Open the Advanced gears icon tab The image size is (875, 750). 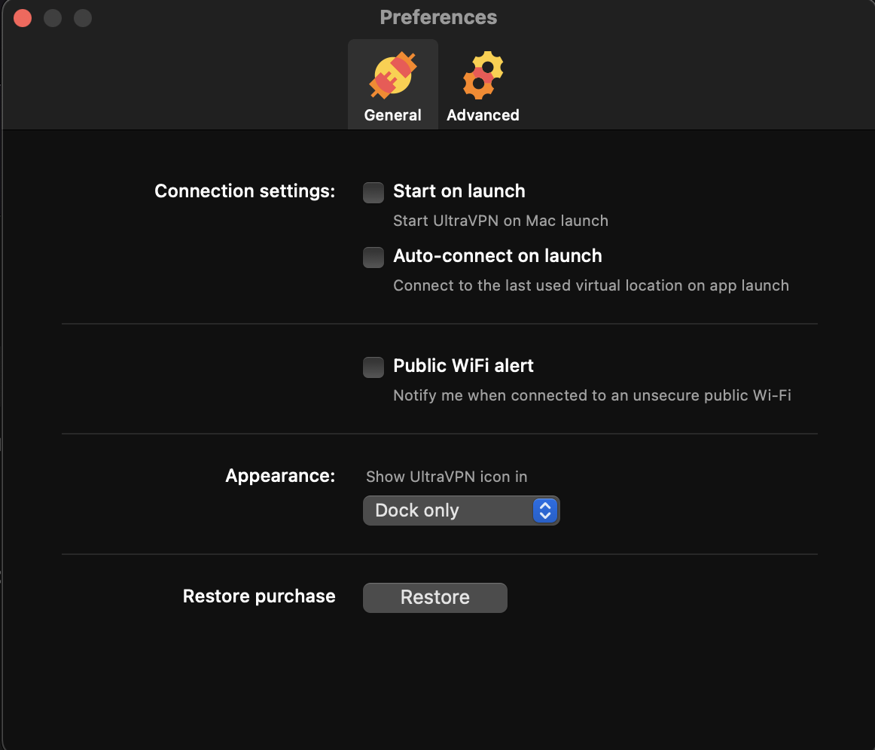483,84
